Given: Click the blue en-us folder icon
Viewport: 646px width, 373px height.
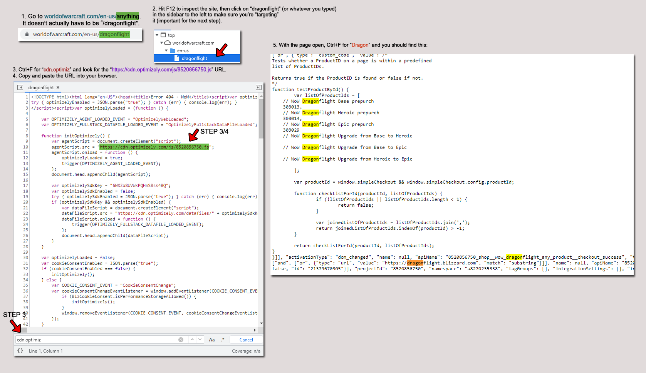Looking at the screenshot, I should (x=173, y=50).
